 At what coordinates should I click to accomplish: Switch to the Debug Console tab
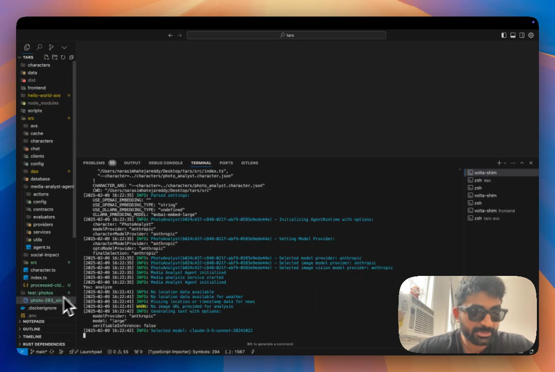point(166,163)
